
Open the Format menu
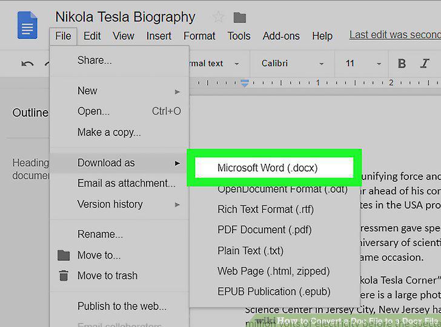[x=199, y=36]
